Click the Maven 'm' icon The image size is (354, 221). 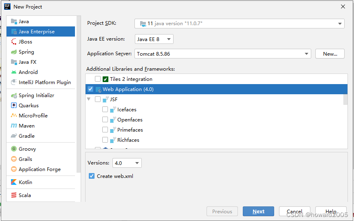14,126
